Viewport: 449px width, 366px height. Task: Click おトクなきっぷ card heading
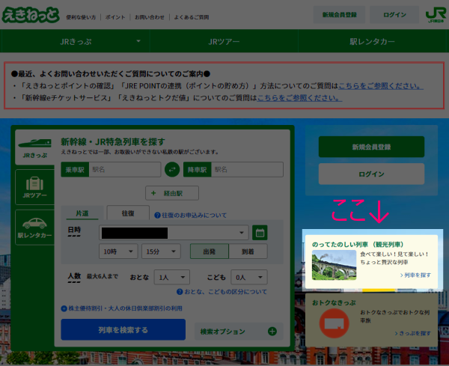pos(334,302)
